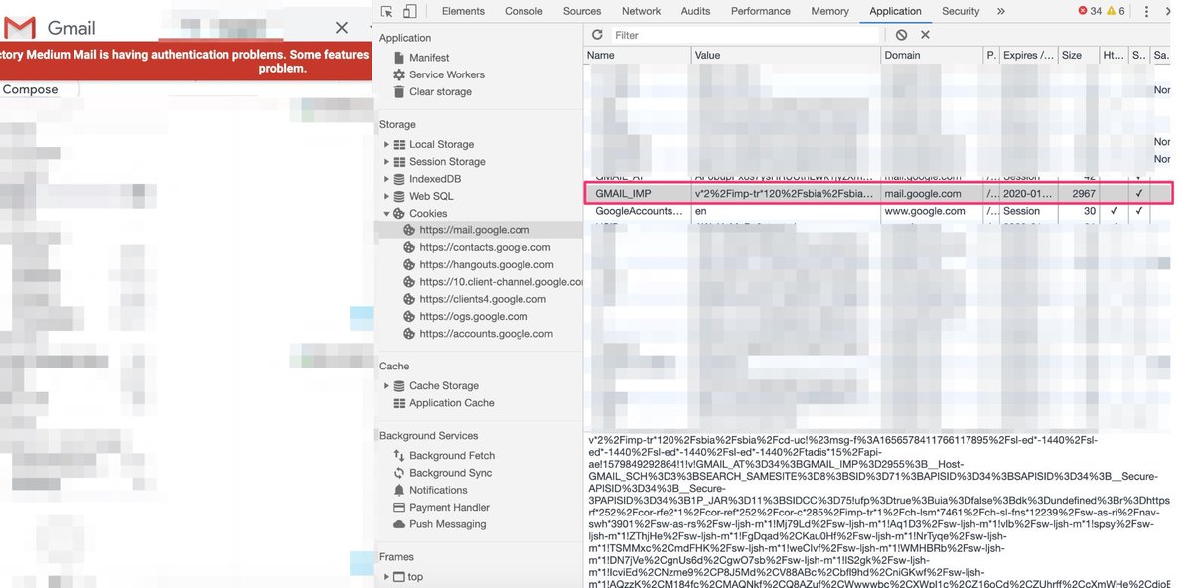
Task: Open the Manifest section
Action: click(429, 58)
